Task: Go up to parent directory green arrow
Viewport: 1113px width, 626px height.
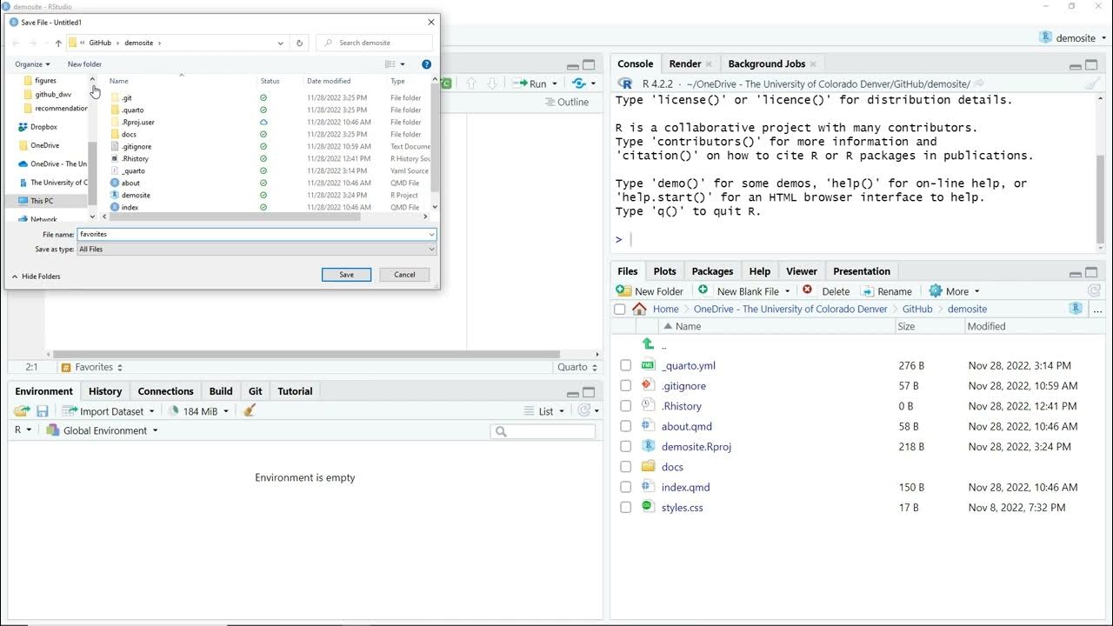Action: 648,344
